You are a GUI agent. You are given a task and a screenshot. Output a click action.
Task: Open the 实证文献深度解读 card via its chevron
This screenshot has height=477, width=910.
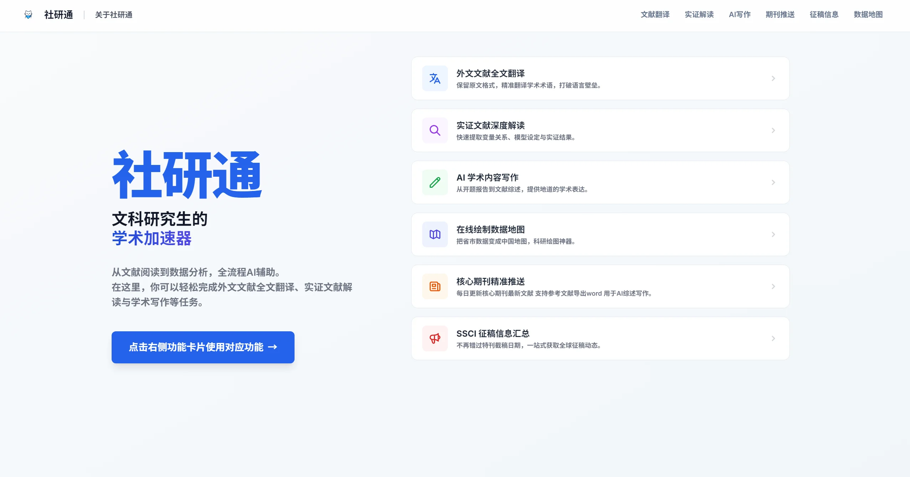[x=773, y=130]
